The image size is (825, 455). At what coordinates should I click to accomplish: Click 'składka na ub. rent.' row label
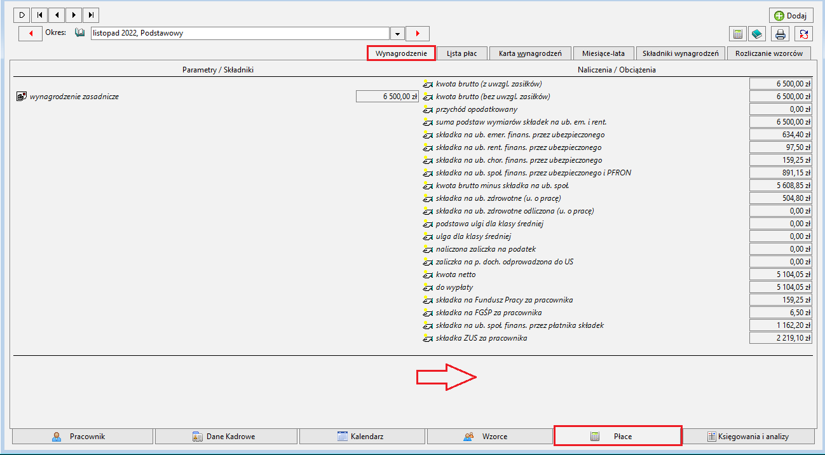pos(519,147)
